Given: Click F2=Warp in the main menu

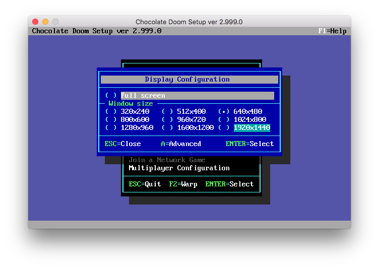Looking at the screenshot, I should point(183,184).
